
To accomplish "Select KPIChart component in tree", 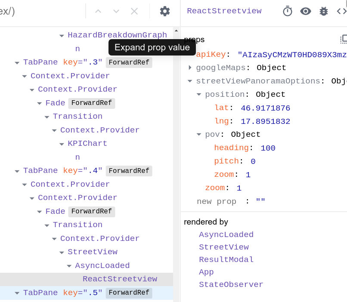I will pyautogui.click(x=87, y=144).
